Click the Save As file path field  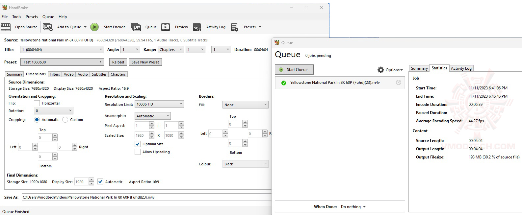point(146,197)
